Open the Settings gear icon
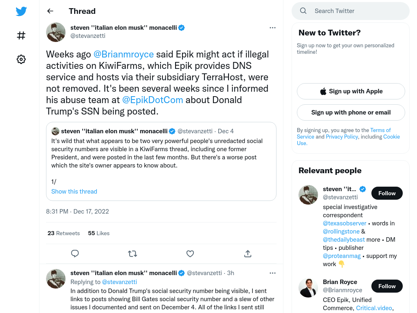The image size is (417, 313). click(x=21, y=59)
